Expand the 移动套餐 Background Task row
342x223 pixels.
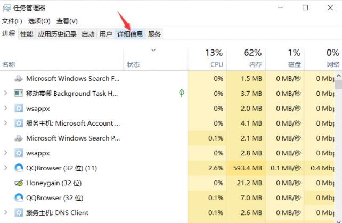click(x=5, y=94)
